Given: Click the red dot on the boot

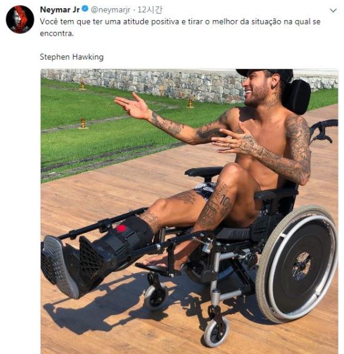Looking at the screenshot, I should [x=121, y=228].
